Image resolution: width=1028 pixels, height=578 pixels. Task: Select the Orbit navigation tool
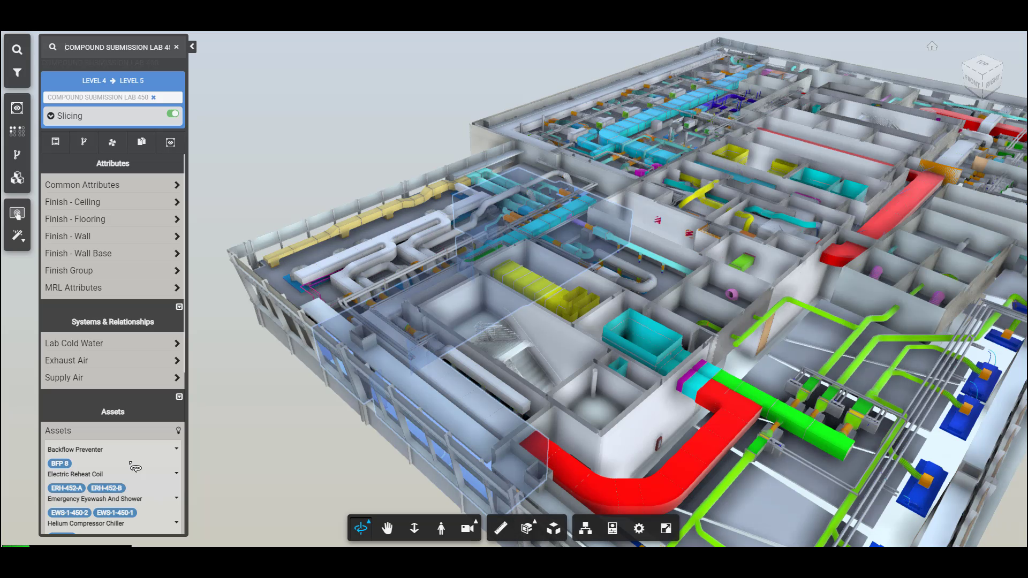pos(361,528)
